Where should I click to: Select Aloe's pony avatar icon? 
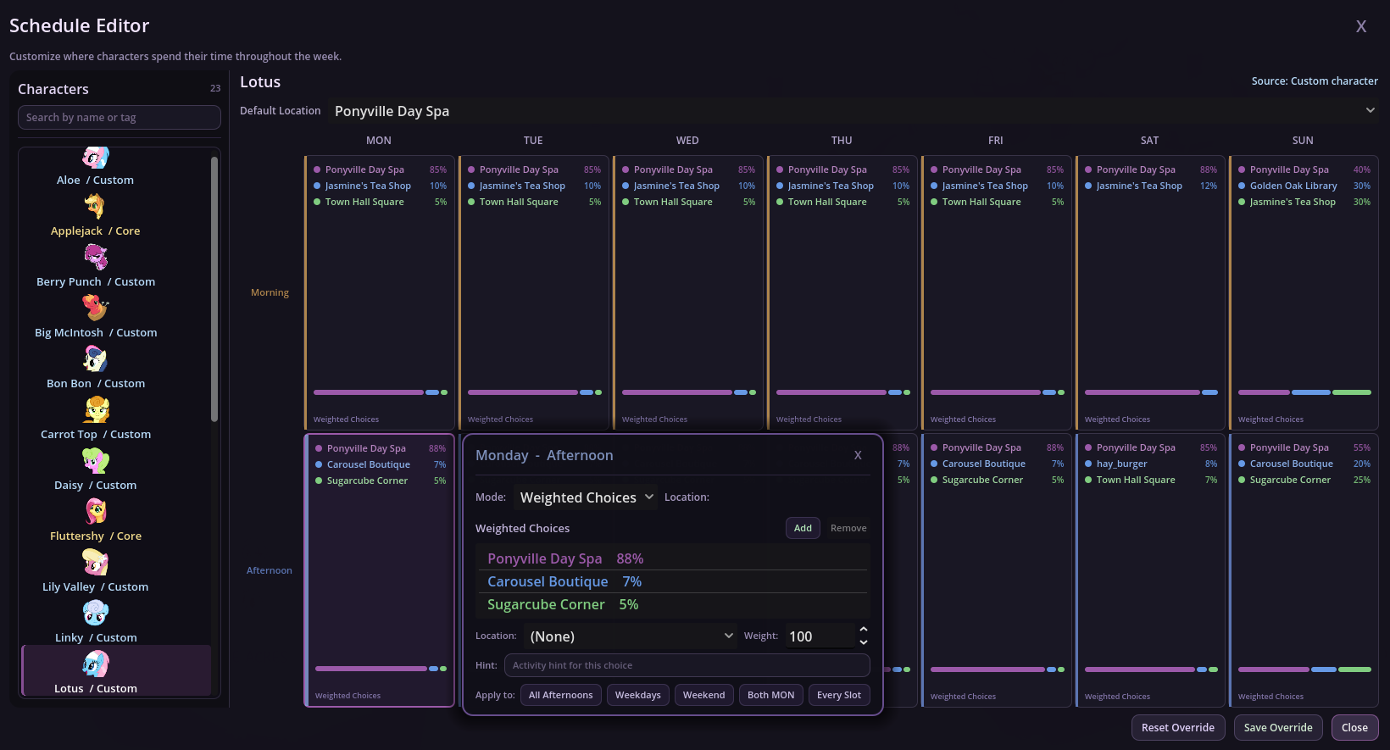point(96,158)
